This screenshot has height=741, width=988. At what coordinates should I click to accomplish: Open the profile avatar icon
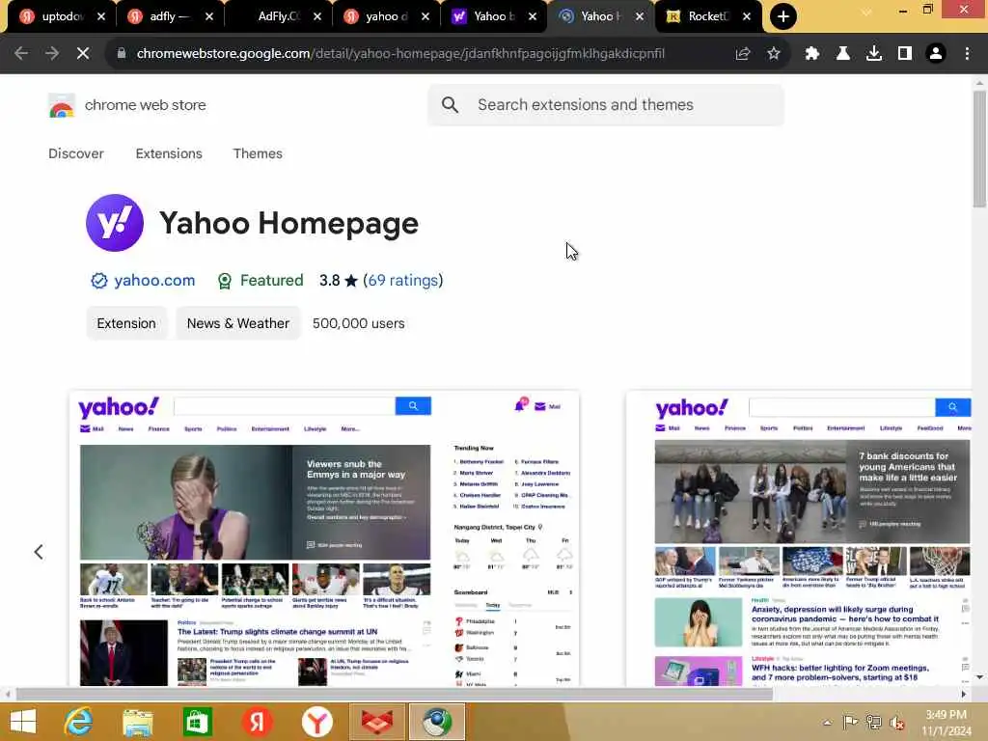pyautogui.click(x=936, y=54)
